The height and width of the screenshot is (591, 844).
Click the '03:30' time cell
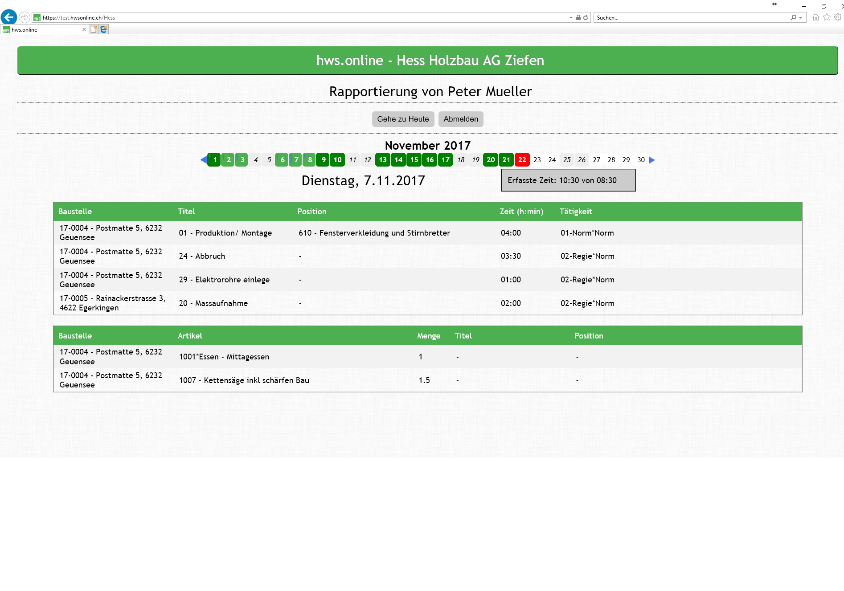point(511,256)
